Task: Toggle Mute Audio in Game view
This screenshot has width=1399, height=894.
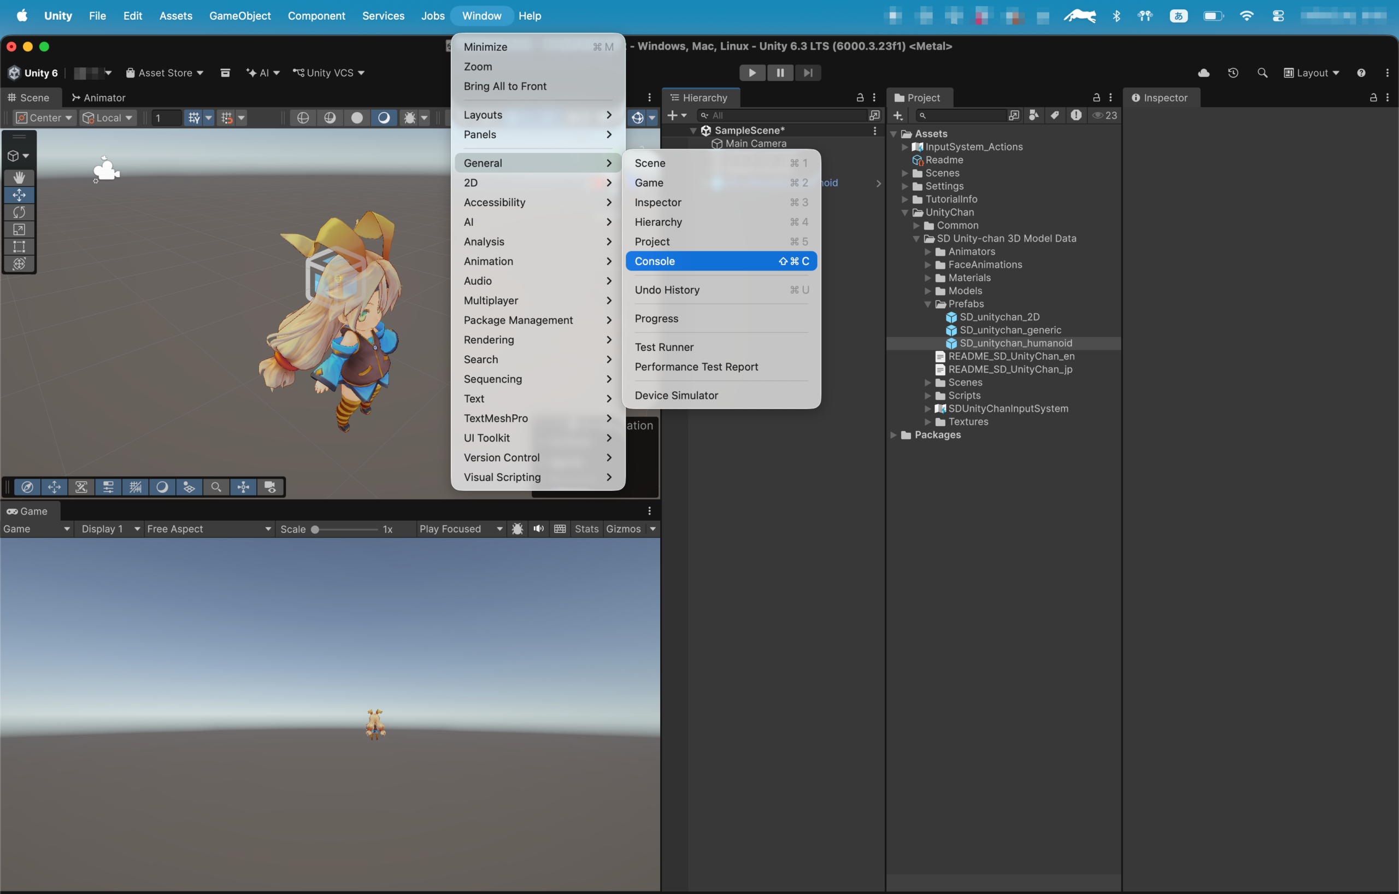Action: click(x=539, y=528)
